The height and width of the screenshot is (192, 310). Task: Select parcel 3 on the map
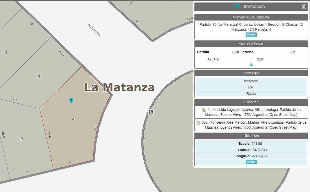click(x=39, y=77)
